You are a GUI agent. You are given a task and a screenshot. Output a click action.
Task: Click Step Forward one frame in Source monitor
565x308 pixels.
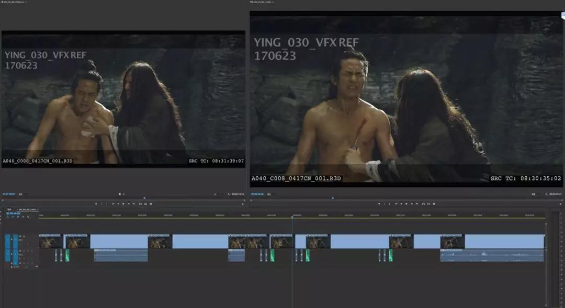click(x=127, y=203)
